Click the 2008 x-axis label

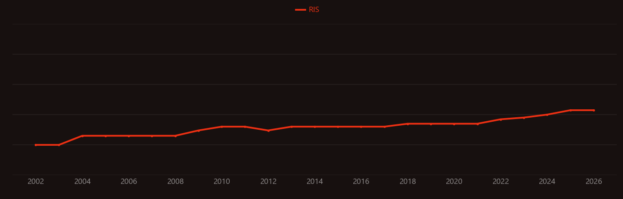pos(175,182)
